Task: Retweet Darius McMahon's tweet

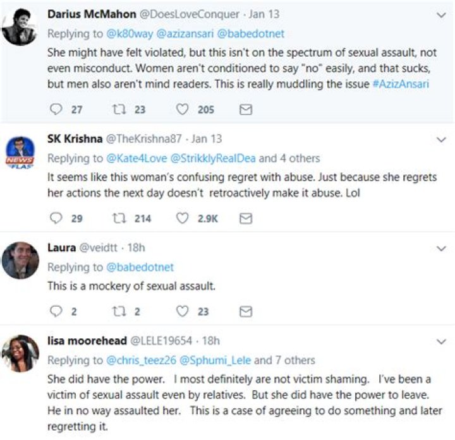Action: coord(118,109)
